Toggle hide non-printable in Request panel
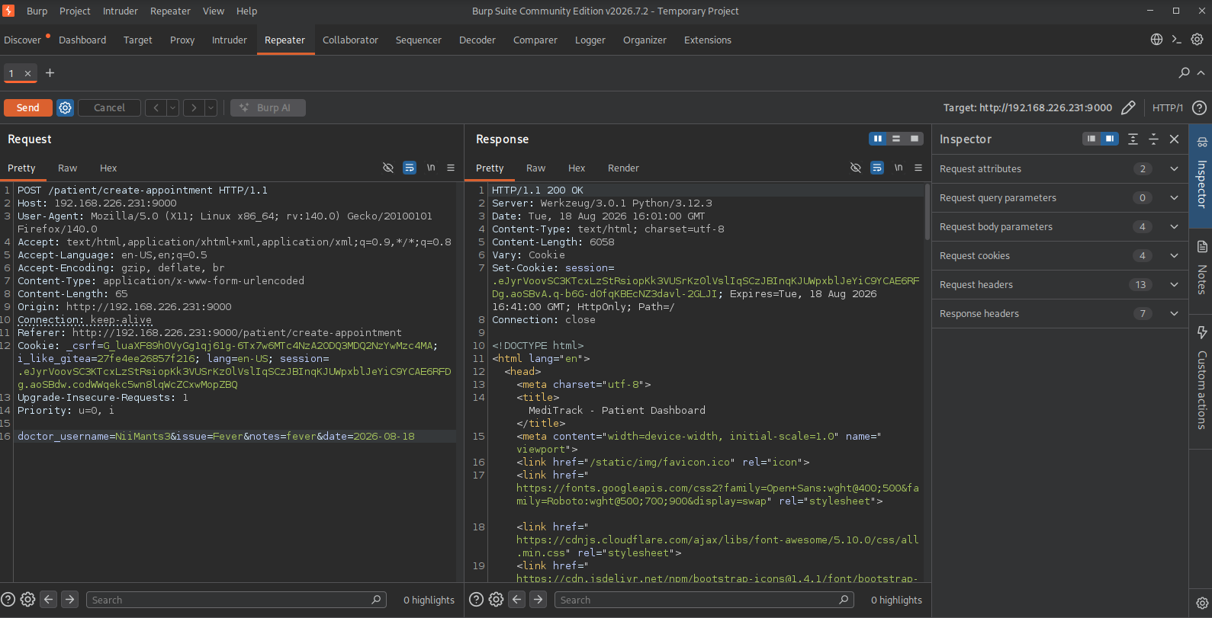 pyautogui.click(x=388, y=168)
